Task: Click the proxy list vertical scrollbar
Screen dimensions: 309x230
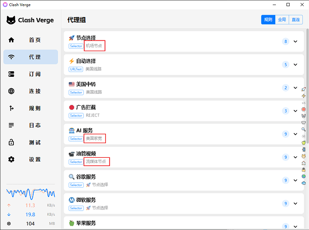Action: 307,86
